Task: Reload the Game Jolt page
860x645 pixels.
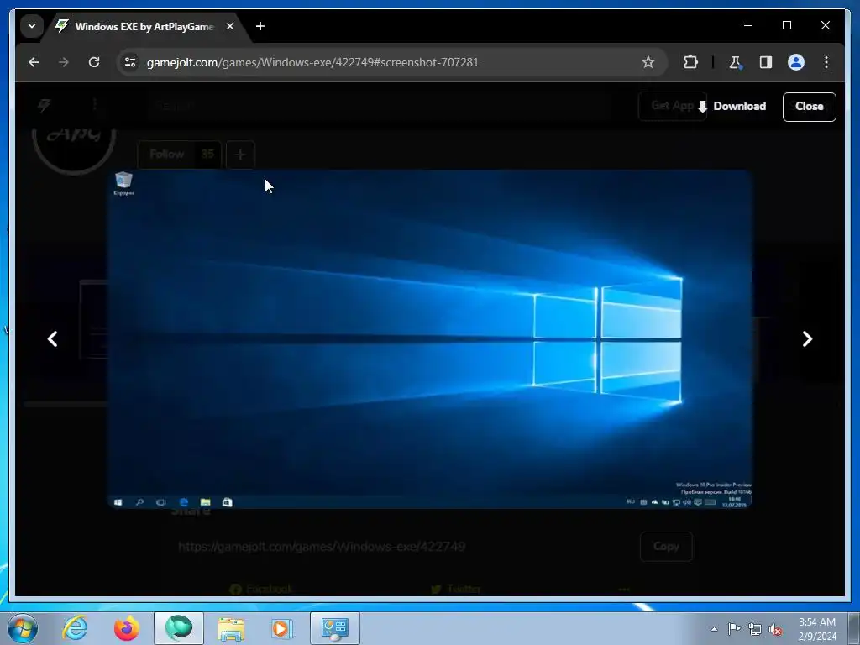Action: [x=94, y=62]
